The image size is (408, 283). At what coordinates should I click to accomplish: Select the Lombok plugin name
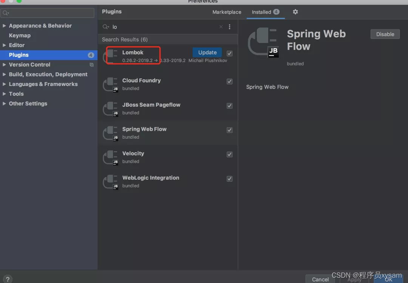click(x=133, y=52)
